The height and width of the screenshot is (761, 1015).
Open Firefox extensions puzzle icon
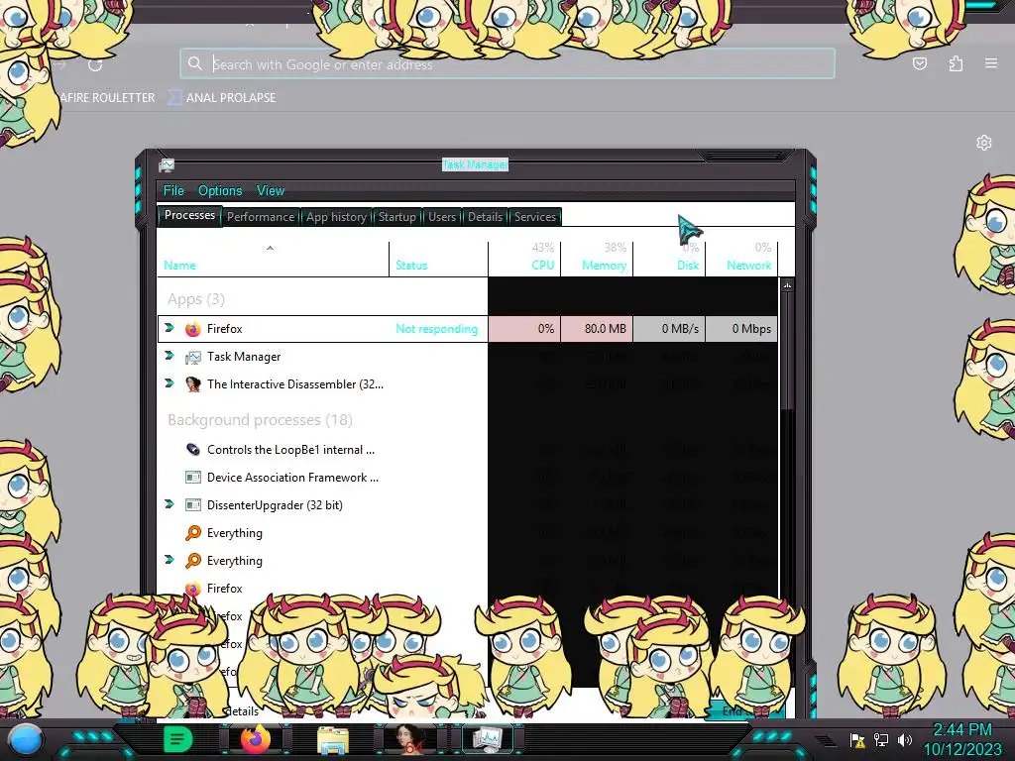(956, 63)
